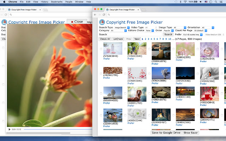The width and height of the screenshot is (226, 141).
Task: Click the Next page button
Action: click(x=137, y=39)
